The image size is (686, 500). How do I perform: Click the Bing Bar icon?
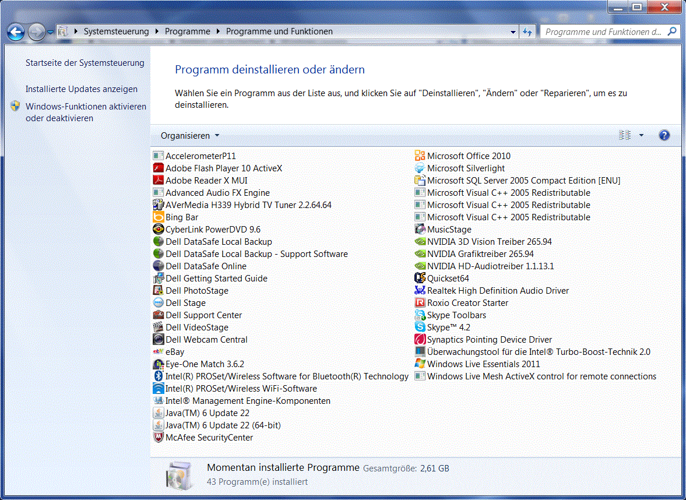point(158,217)
